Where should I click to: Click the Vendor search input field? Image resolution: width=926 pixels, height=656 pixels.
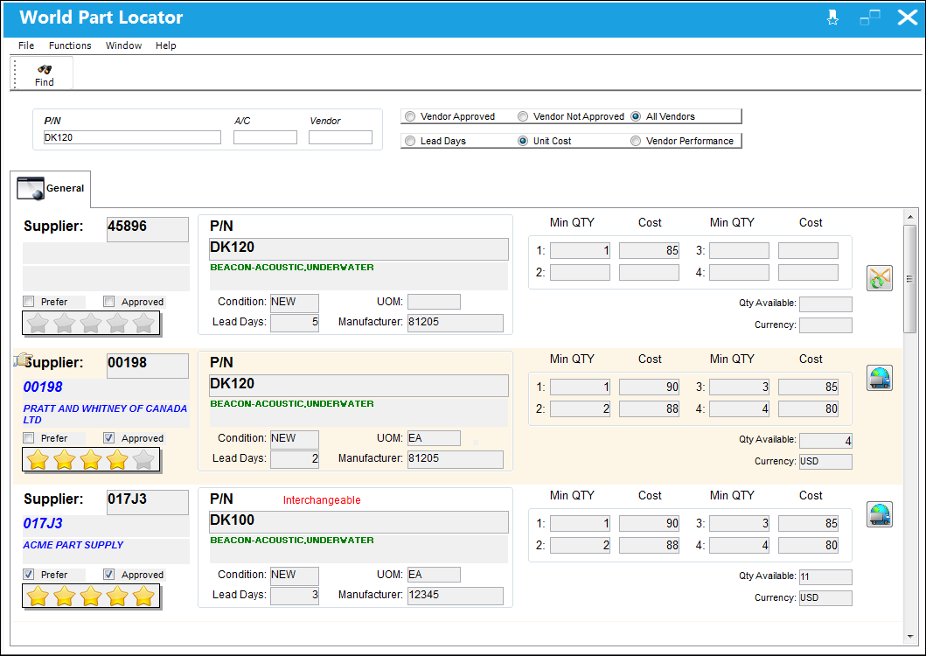[341, 137]
